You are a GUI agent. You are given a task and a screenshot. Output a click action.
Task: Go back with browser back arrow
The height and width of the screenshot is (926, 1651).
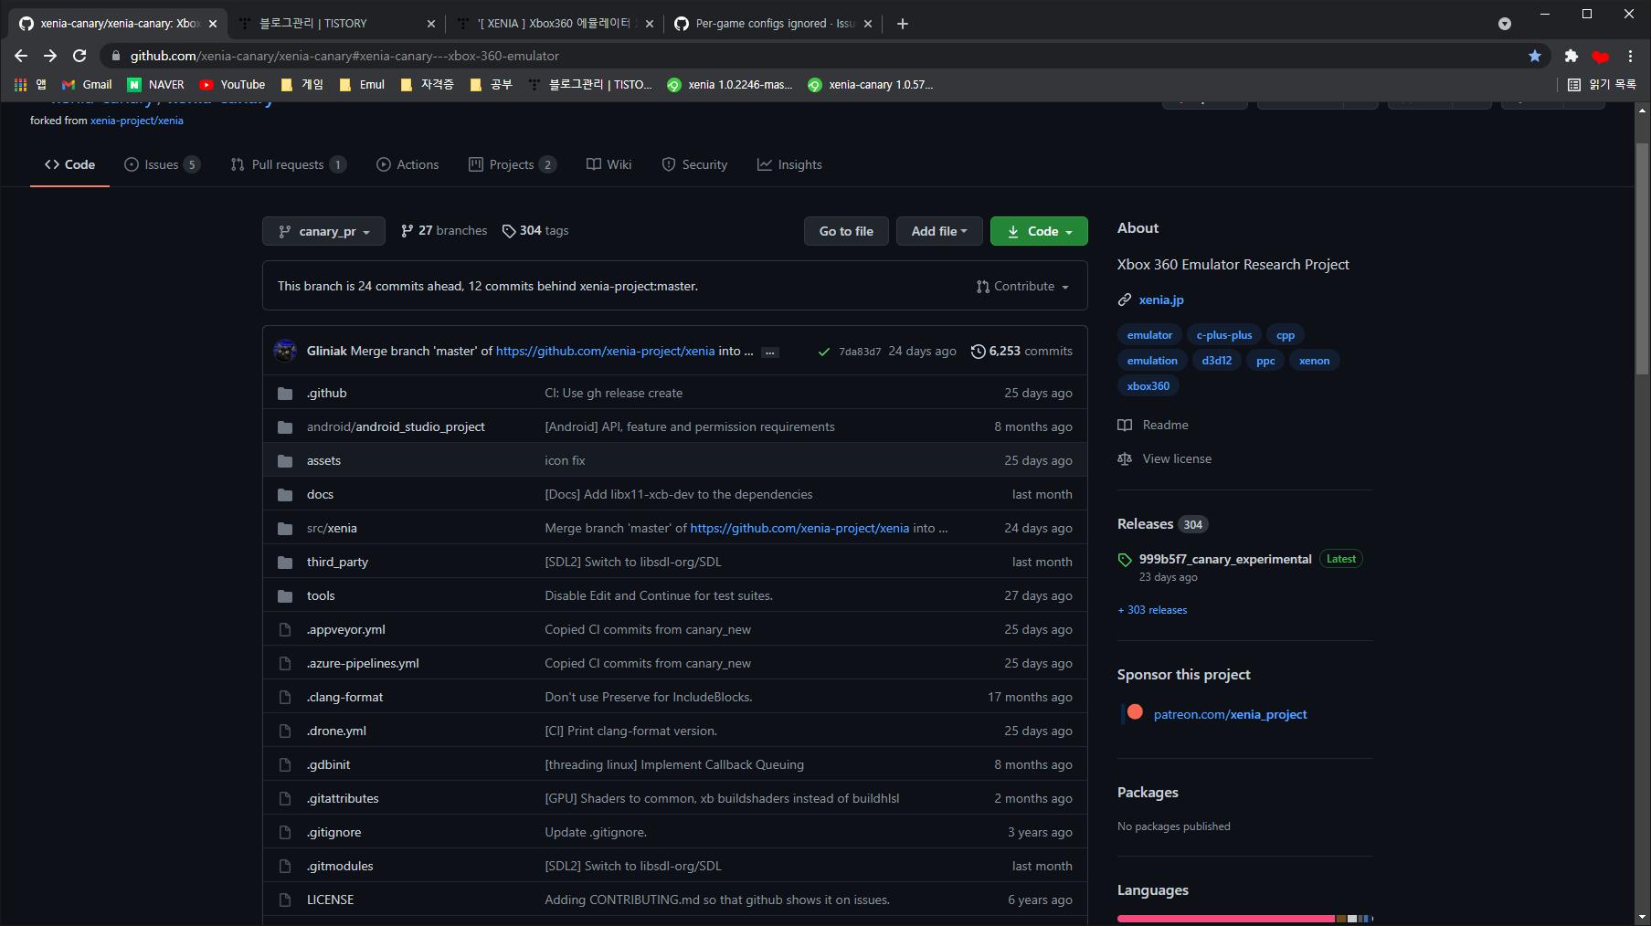pyautogui.click(x=21, y=56)
